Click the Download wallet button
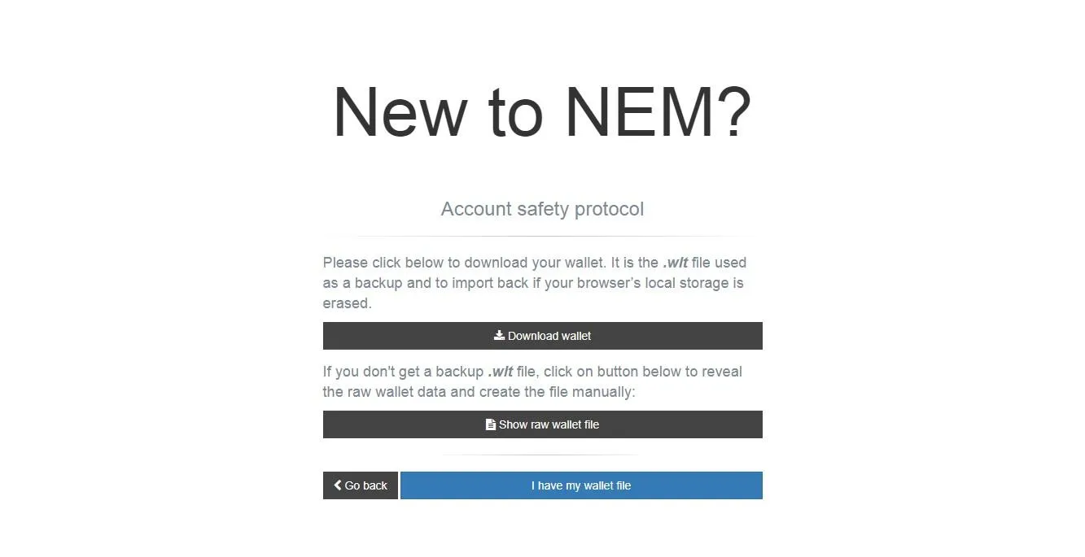This screenshot has width=1085, height=557. pos(542,336)
